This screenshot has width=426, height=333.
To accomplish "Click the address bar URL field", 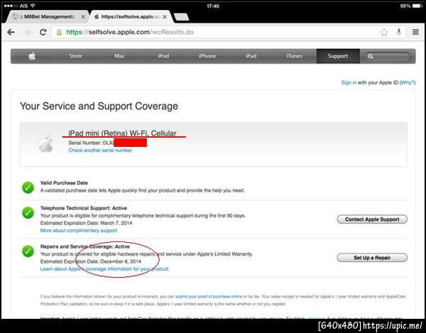I will tap(216, 32).
